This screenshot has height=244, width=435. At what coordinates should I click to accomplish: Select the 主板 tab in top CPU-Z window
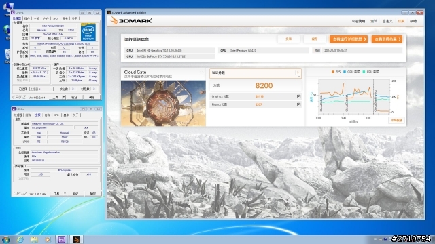(x=37, y=18)
